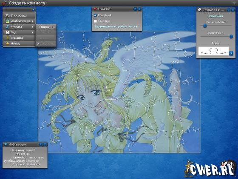The width and height of the screenshot is (238, 179).
Task: Expand the Изображение submenu arrow
Action: pos(33,21)
